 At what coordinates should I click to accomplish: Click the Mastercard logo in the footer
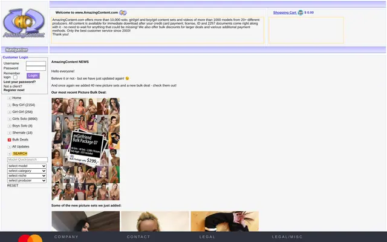tap(30, 238)
